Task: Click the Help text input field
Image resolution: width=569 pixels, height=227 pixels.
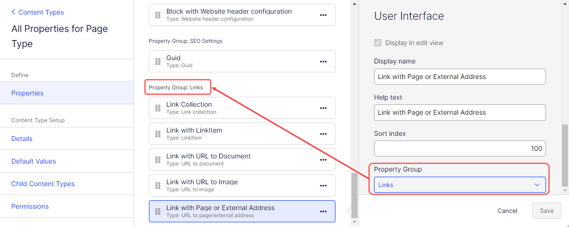Action: tap(460, 112)
